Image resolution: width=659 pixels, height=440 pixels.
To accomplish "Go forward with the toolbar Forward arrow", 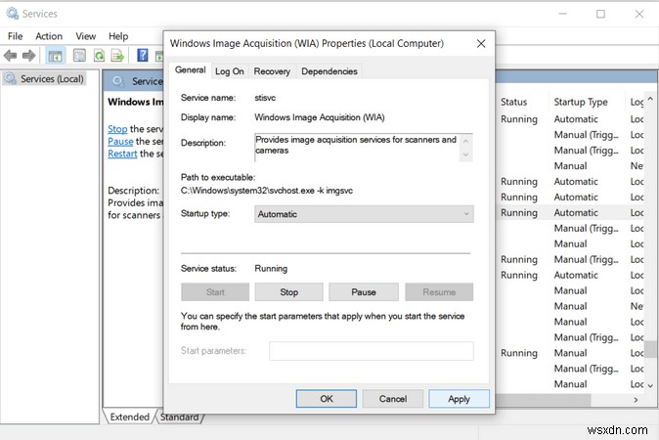I will 28,56.
